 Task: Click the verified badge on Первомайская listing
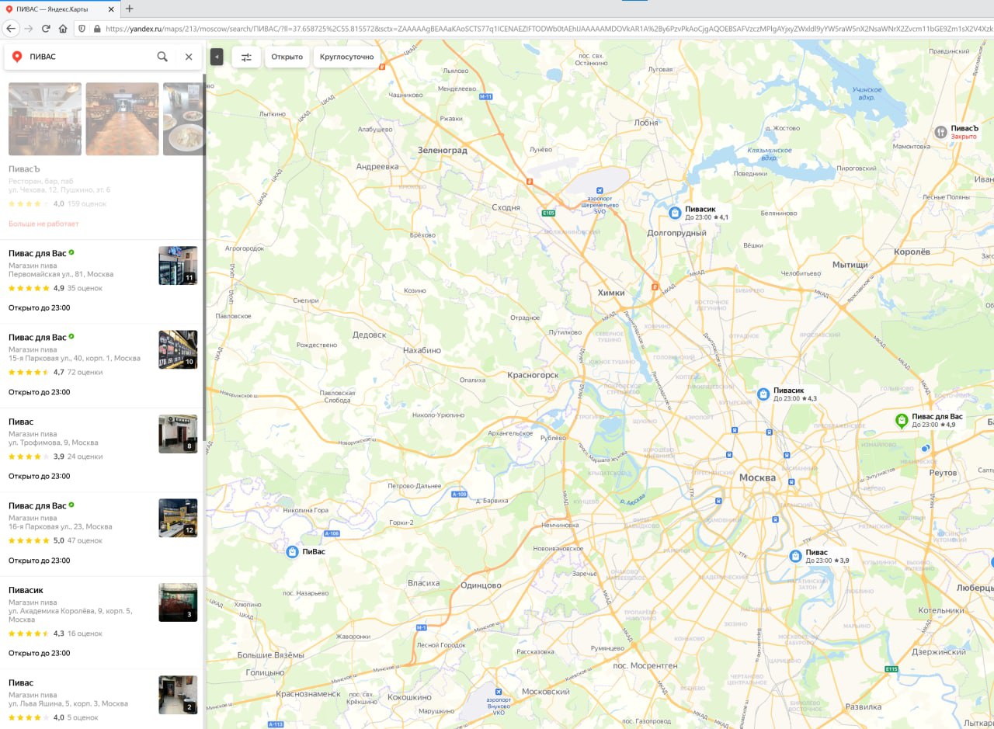click(71, 253)
